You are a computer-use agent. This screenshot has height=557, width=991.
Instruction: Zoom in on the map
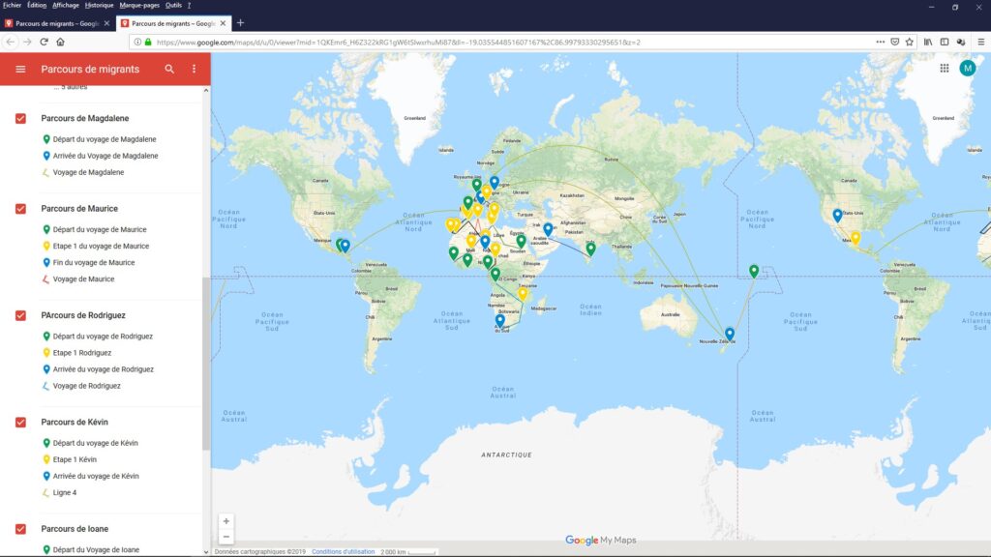pyautogui.click(x=226, y=521)
